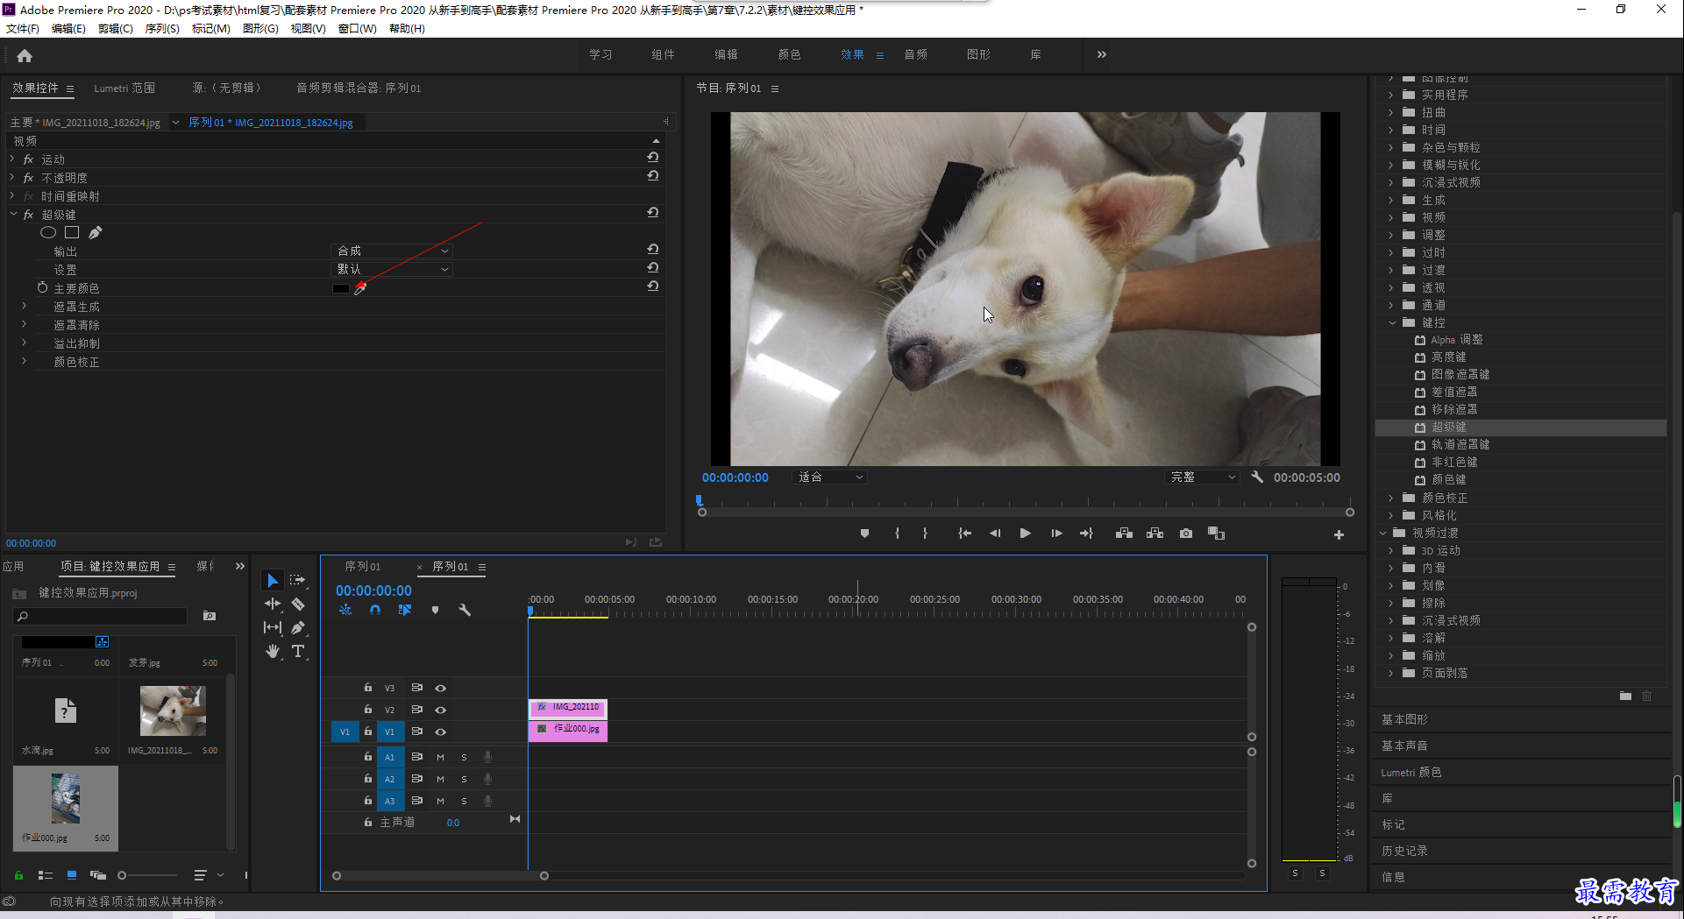Expand 遮罩清除 settings

pyautogui.click(x=24, y=324)
